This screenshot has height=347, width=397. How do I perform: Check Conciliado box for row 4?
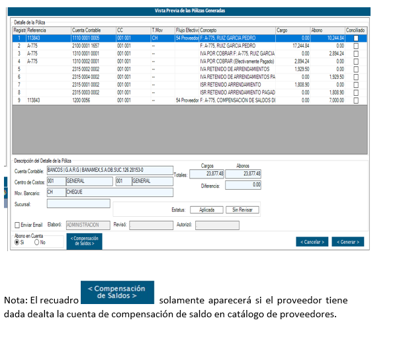pos(356,61)
